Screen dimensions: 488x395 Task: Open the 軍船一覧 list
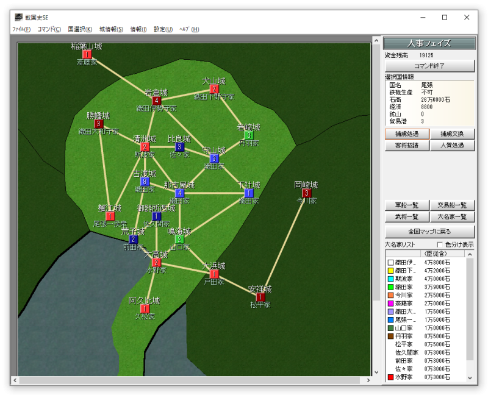pyautogui.click(x=407, y=205)
